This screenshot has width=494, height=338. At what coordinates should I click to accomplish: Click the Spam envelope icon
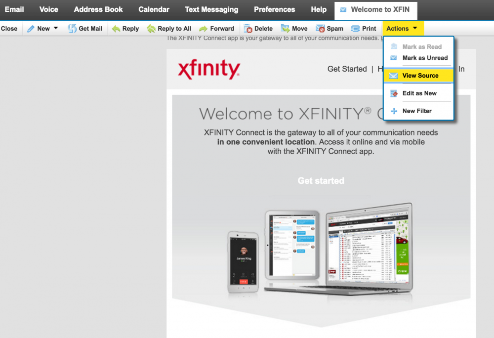pyautogui.click(x=320, y=29)
